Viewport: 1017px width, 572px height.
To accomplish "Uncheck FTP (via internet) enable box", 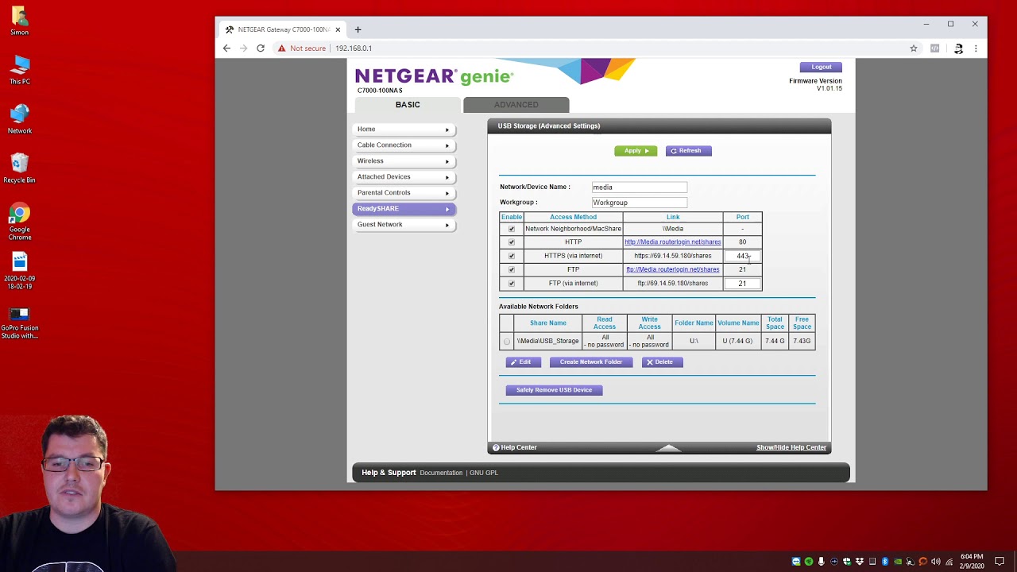I will 512,284.
